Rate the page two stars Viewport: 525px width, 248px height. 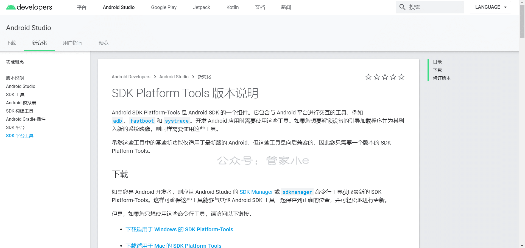pyautogui.click(x=377, y=77)
